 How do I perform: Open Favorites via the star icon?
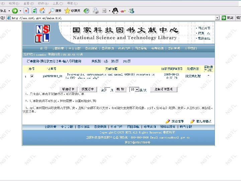tap(72, 11)
